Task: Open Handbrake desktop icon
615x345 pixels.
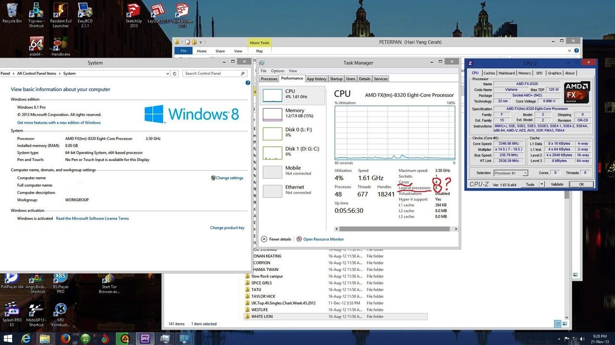Action: (61, 47)
